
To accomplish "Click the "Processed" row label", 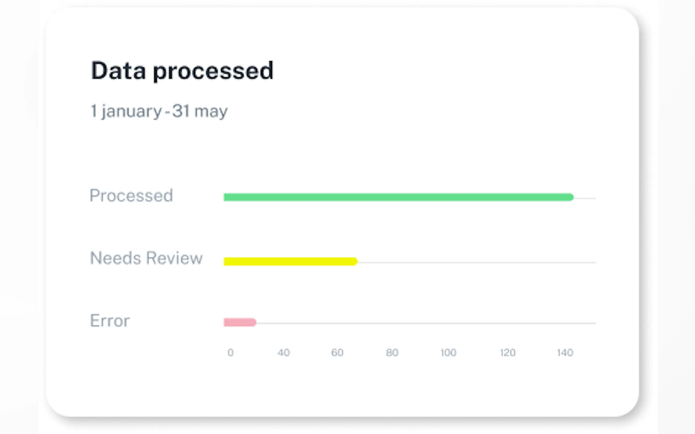I will click(x=131, y=195).
